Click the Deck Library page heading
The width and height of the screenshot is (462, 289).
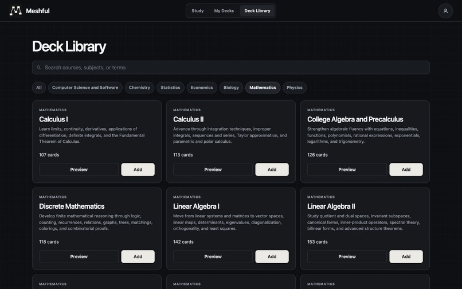[69, 46]
